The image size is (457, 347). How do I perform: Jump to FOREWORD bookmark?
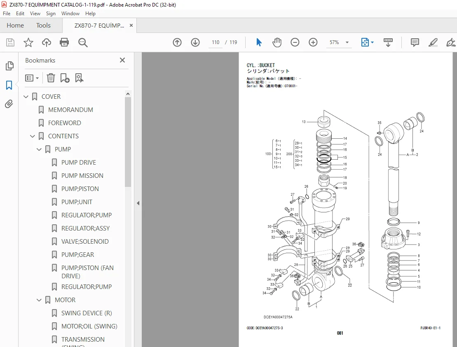pyautogui.click(x=64, y=123)
